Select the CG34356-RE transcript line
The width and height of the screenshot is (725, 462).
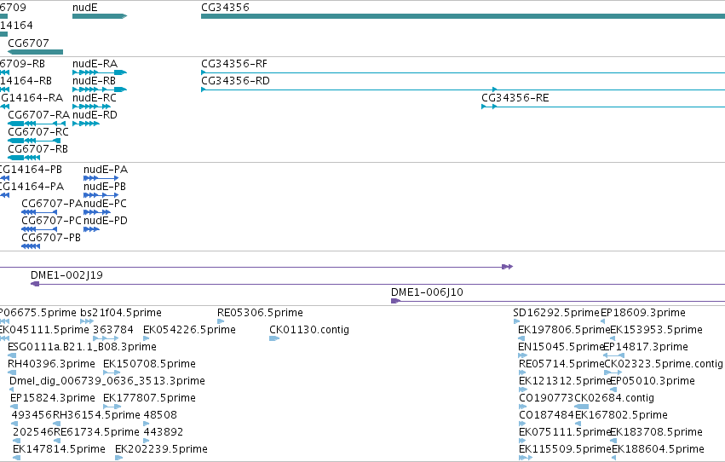coord(603,107)
